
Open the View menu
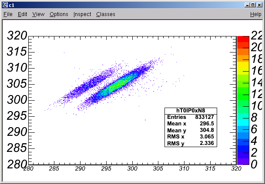[38, 14]
